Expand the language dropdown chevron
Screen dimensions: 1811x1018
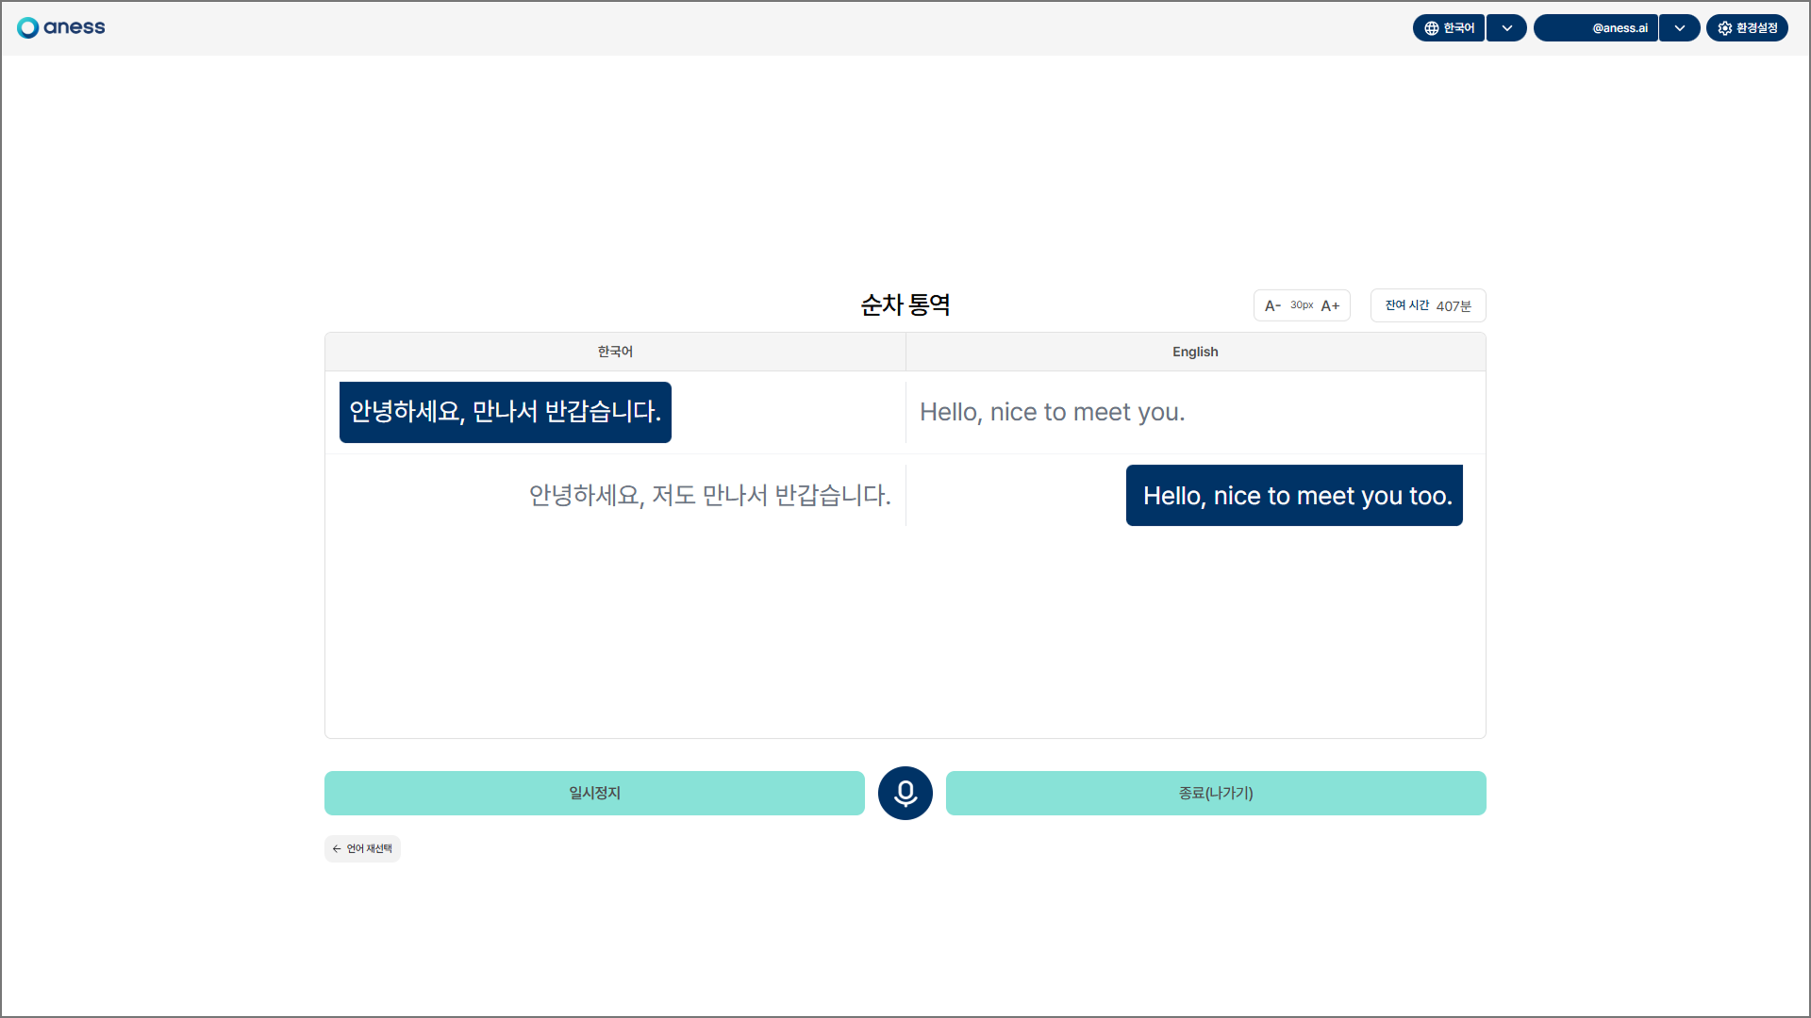pyautogui.click(x=1506, y=28)
